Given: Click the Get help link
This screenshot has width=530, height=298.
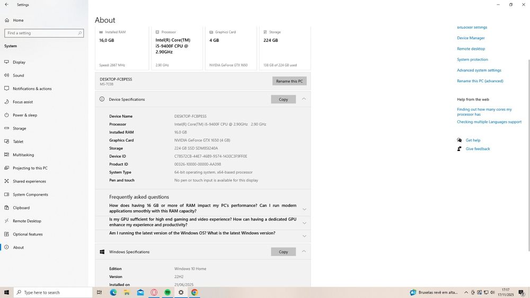Looking at the screenshot, I should 473,140.
